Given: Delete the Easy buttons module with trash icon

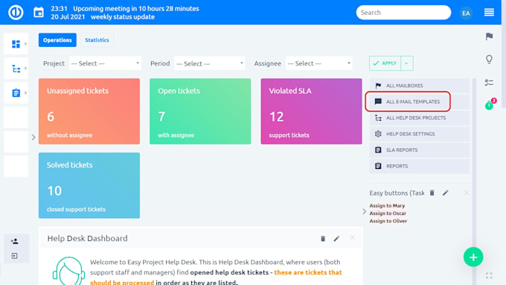Looking at the screenshot, I should point(432,193).
